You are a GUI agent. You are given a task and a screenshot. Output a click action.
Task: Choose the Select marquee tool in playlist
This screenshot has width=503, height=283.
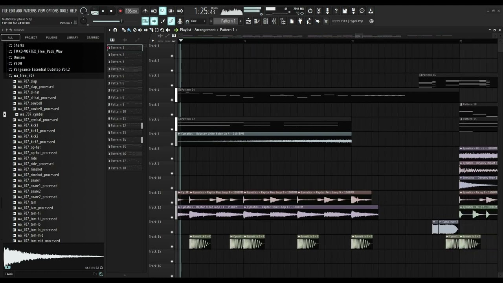[x=157, y=30]
